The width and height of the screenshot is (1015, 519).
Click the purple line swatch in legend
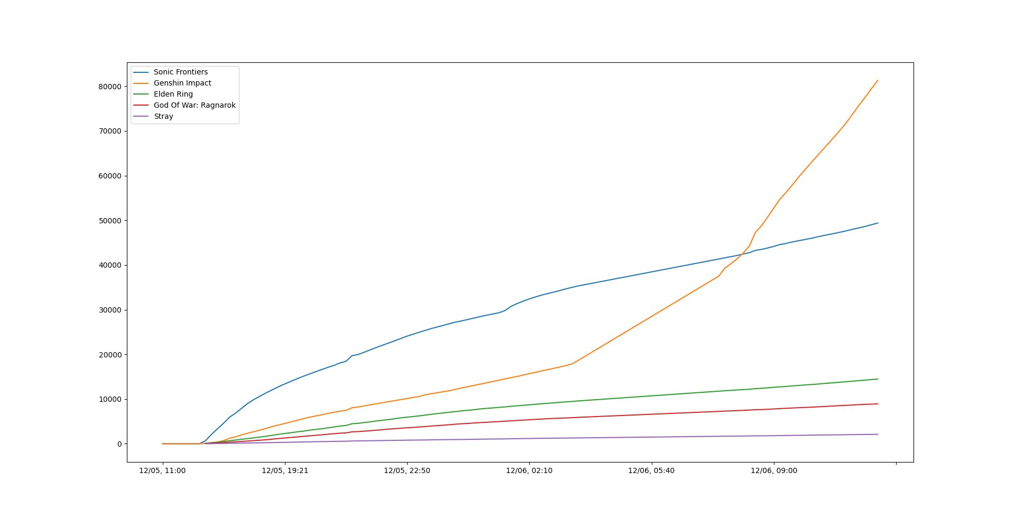[x=141, y=116]
